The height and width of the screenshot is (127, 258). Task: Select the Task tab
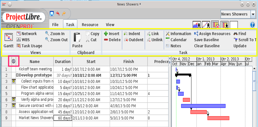point(70,25)
